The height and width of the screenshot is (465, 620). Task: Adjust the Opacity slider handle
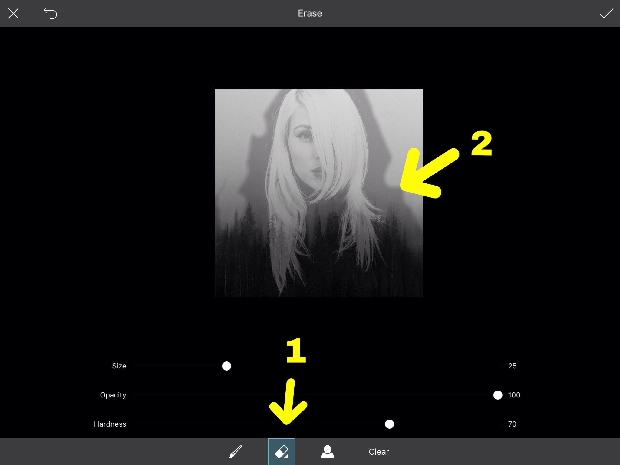click(x=498, y=395)
